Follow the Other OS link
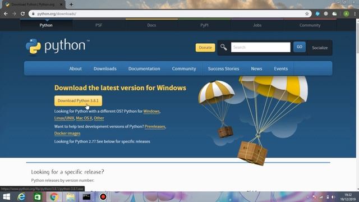Image resolution: width=359 pixels, height=202 pixels. coord(99,118)
